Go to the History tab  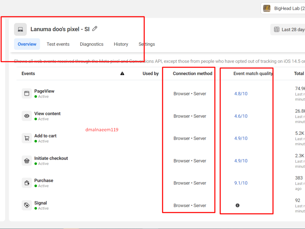pyautogui.click(x=121, y=44)
